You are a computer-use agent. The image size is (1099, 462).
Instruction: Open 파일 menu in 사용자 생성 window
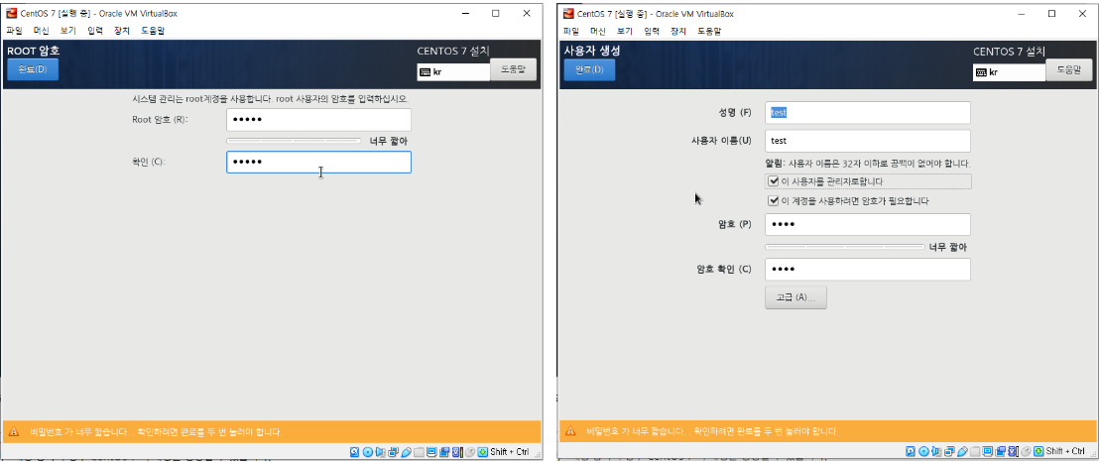point(570,31)
